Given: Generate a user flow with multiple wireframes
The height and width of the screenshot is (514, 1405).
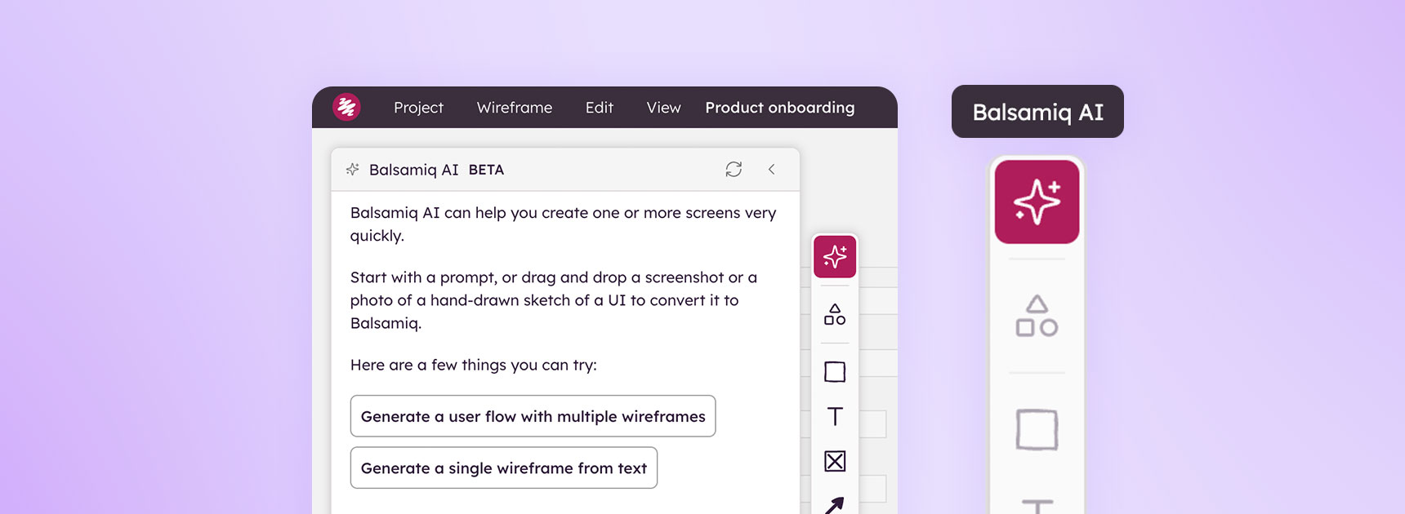Looking at the screenshot, I should point(533,416).
